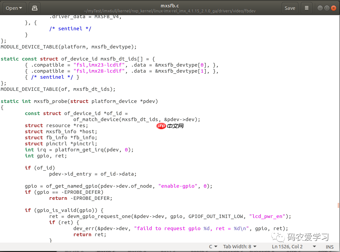Click the pdev->id_entry assignment line
This screenshot has width=340, height=252.
tap(93, 174)
